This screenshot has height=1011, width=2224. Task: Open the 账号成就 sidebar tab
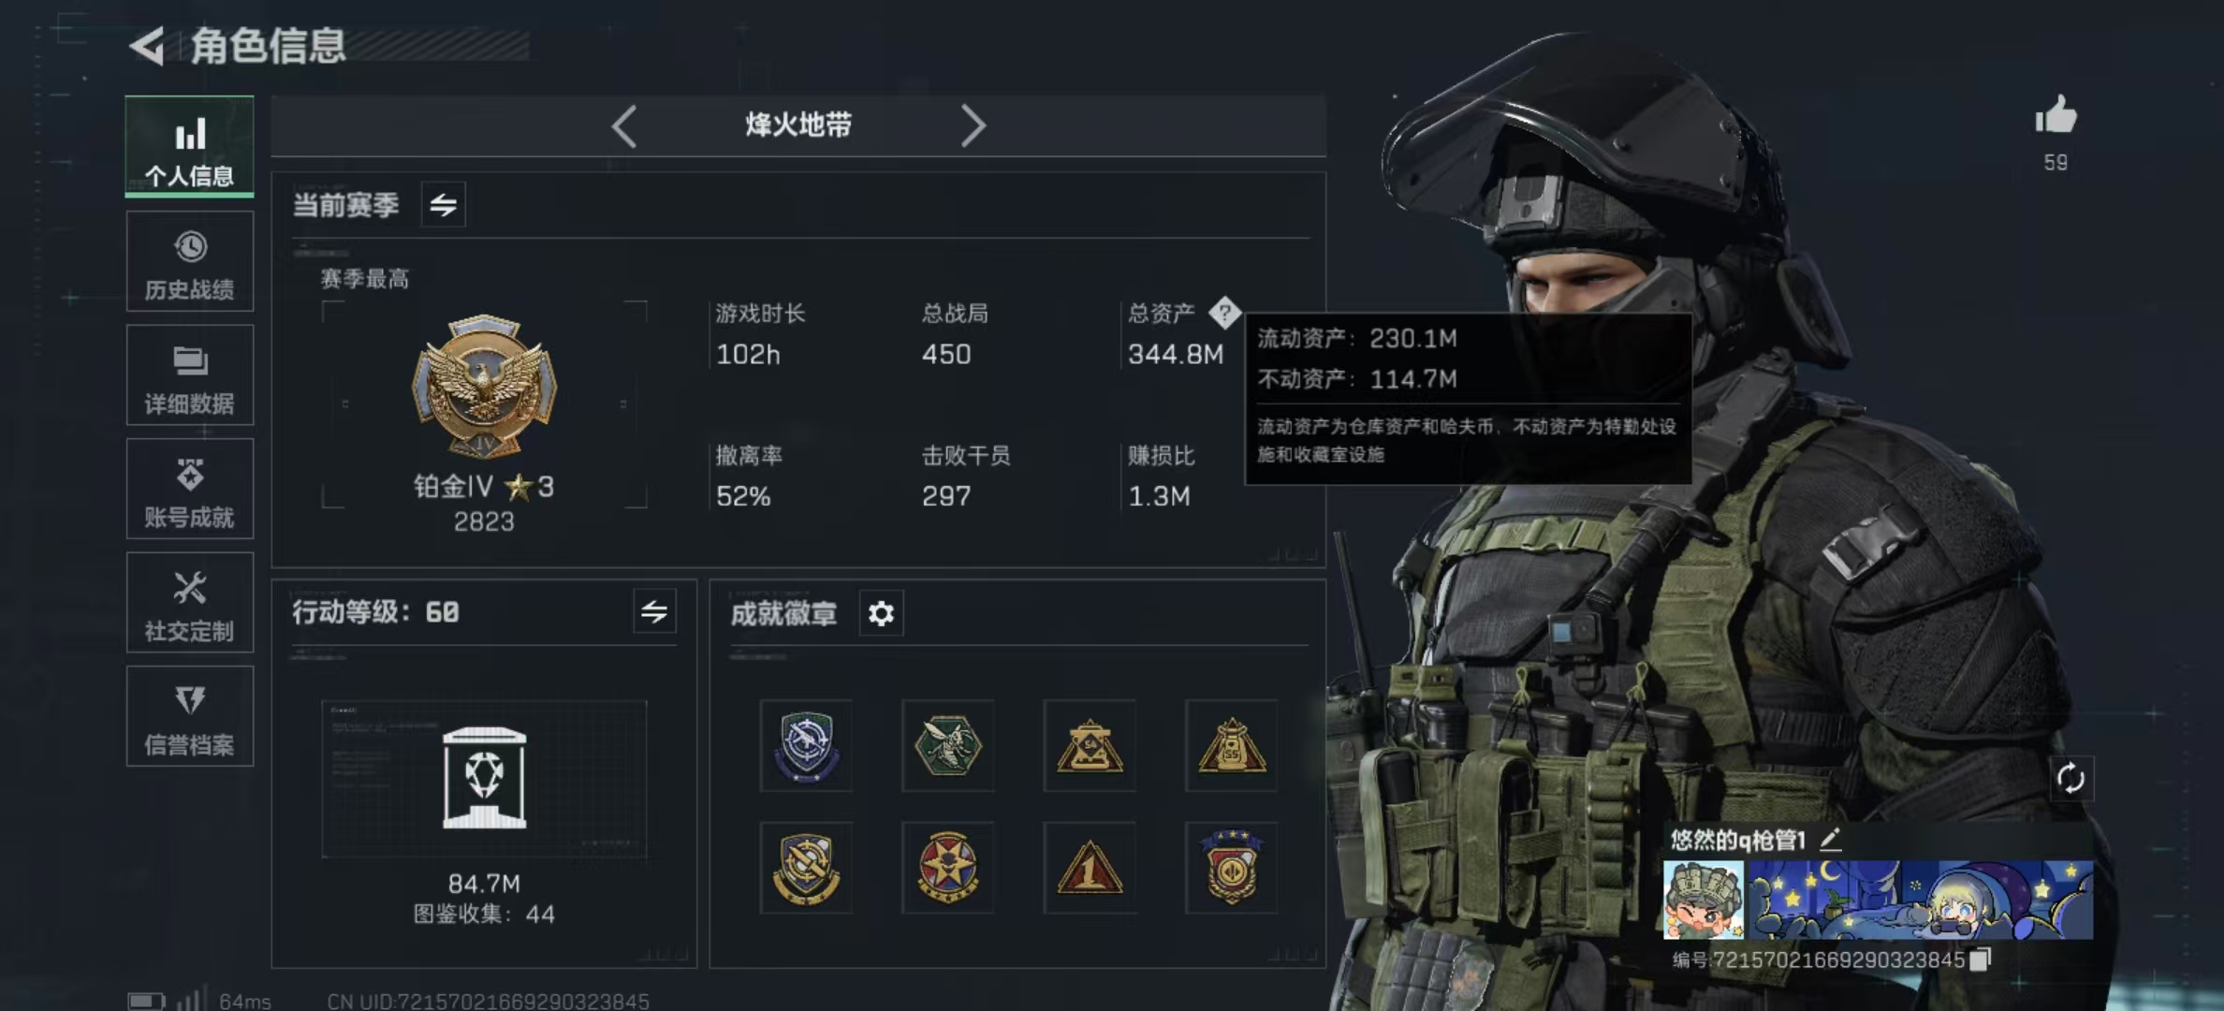tap(190, 489)
